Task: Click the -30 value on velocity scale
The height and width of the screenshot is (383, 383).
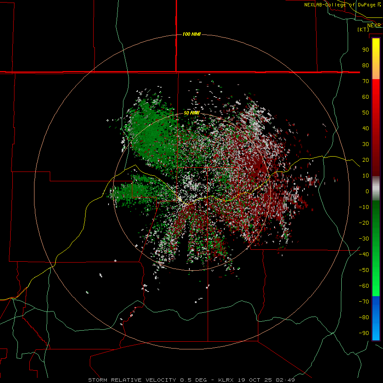Action: pos(364,239)
